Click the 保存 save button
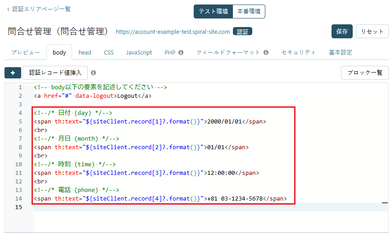The width and height of the screenshot is (391, 233). coord(342,32)
